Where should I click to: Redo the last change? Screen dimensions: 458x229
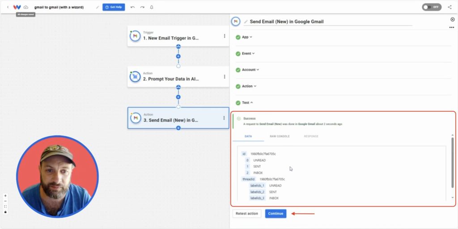click(x=142, y=7)
